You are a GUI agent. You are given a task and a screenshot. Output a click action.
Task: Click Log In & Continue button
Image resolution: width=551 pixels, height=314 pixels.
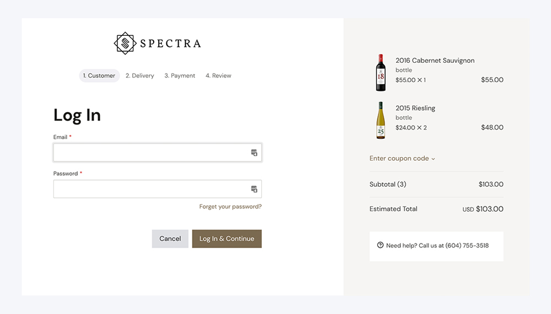click(x=226, y=239)
